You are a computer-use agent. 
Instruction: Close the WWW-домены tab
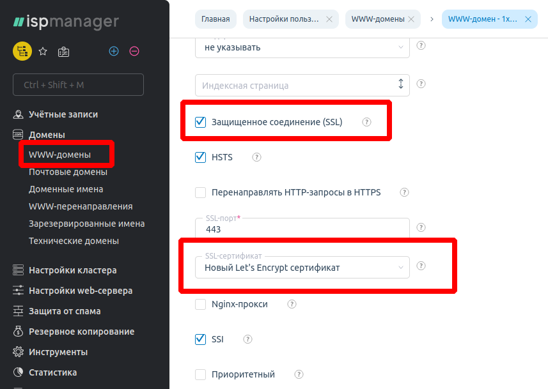click(412, 19)
